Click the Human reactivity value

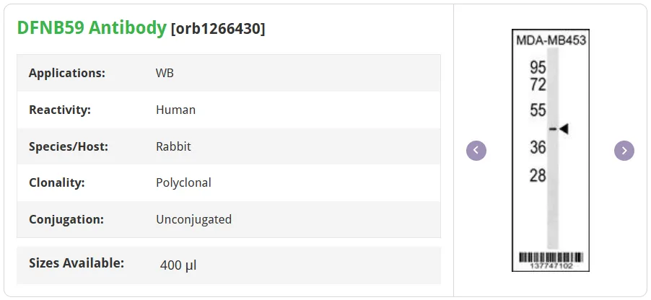[x=175, y=110]
